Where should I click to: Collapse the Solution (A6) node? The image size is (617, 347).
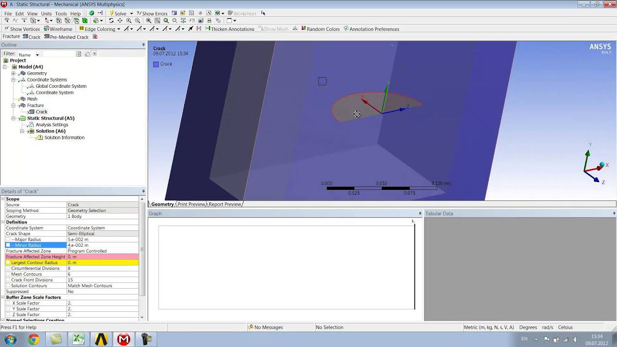point(22,131)
